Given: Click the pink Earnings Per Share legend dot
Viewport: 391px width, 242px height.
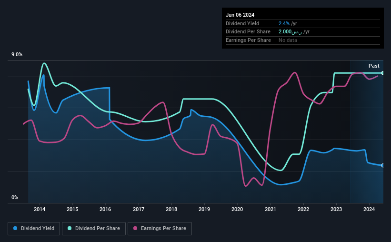Looking at the screenshot, I should coord(135,228).
